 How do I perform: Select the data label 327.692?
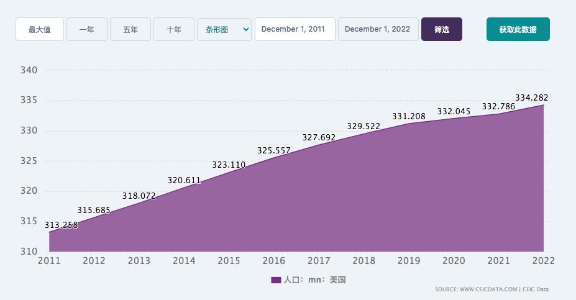point(319,137)
